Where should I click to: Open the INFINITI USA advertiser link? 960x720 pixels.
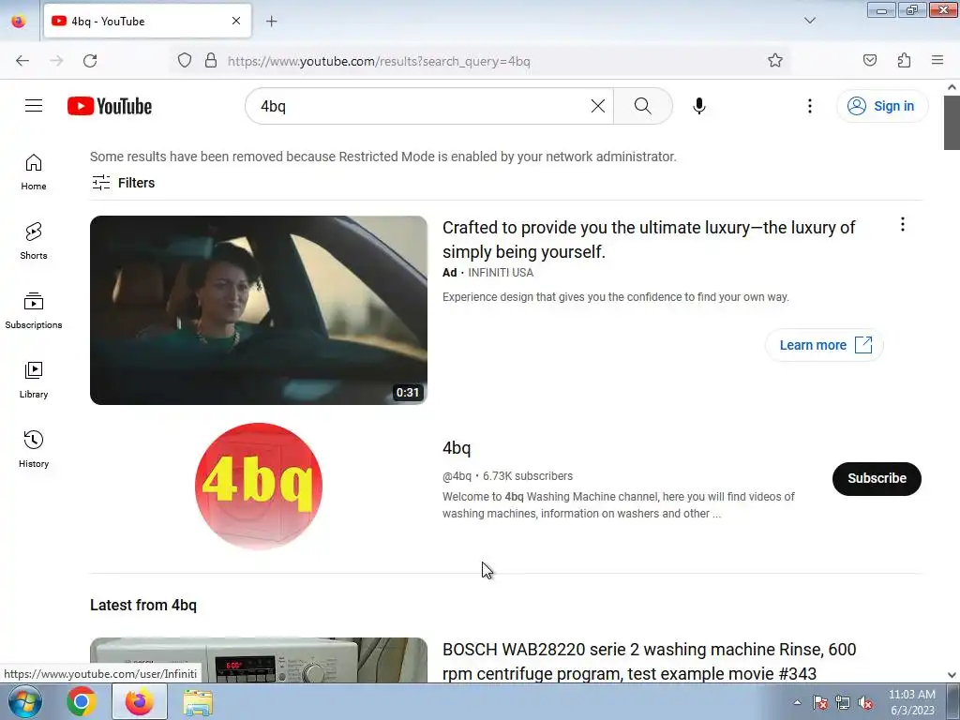501,273
